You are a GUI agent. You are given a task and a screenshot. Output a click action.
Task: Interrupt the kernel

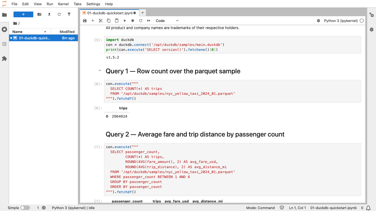pyautogui.click(x=133, y=21)
